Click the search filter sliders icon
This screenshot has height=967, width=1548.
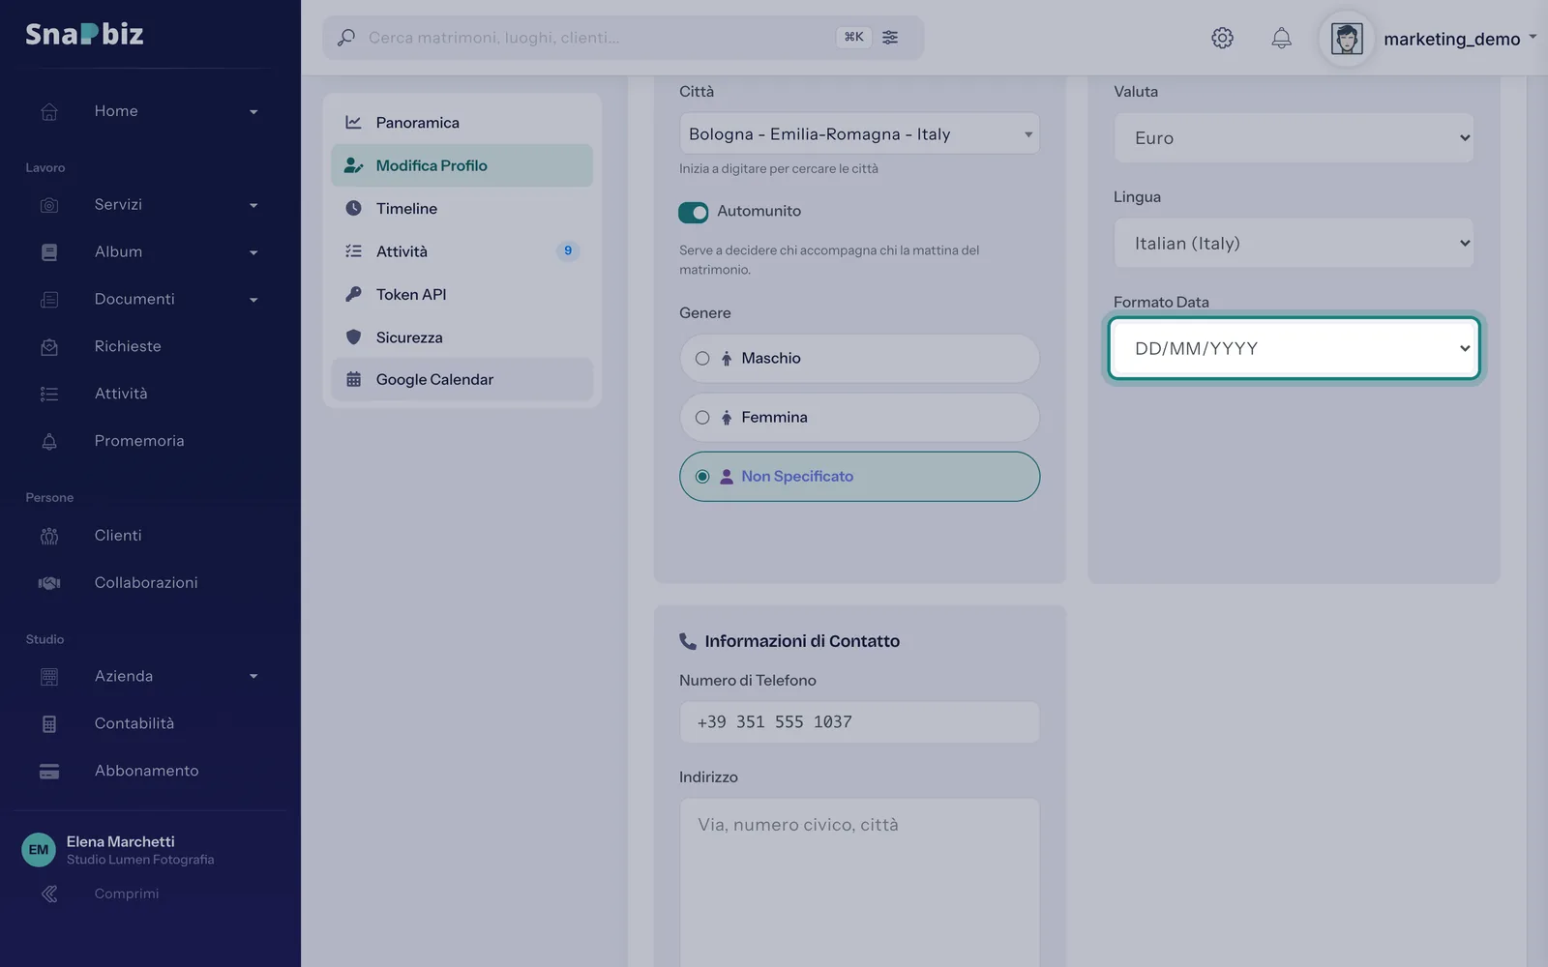[x=890, y=38]
